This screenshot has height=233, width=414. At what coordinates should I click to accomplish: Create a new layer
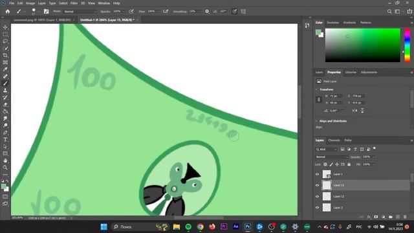coord(398,217)
